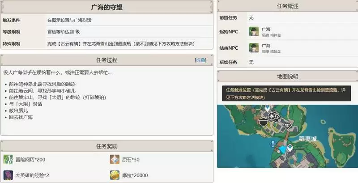Select teleport waypoint at map top

pyautogui.click(x=267, y=107)
